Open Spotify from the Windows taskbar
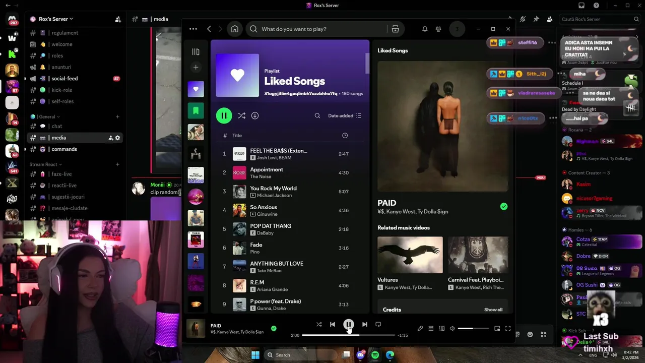645x363 pixels. (x=375, y=355)
